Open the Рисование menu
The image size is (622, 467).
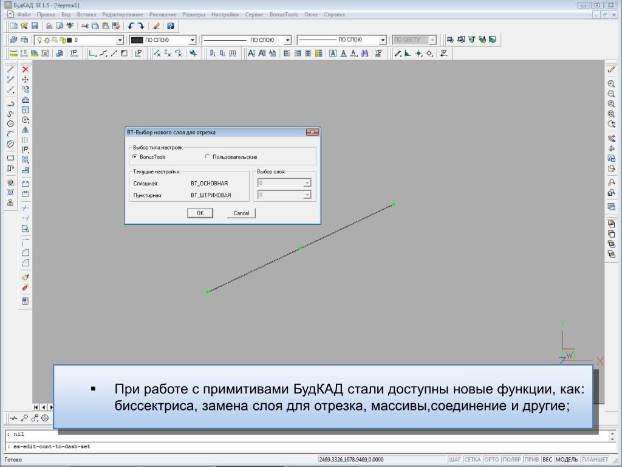[163, 15]
